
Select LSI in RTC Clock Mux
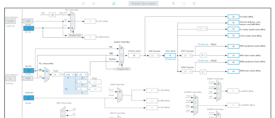click(72, 28)
